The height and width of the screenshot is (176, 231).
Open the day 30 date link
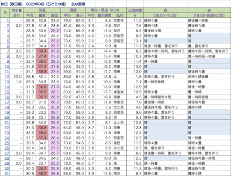click(7, 169)
